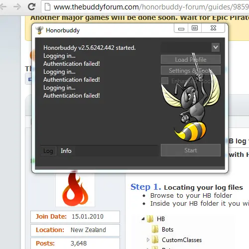Screen dimensions: 249x249
Task: Click the Honorbuddy title bar bee icon
Action: click(x=39, y=30)
